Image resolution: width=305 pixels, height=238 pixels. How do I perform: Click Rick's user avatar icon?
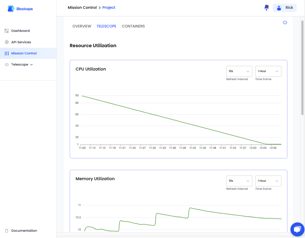tap(279, 8)
